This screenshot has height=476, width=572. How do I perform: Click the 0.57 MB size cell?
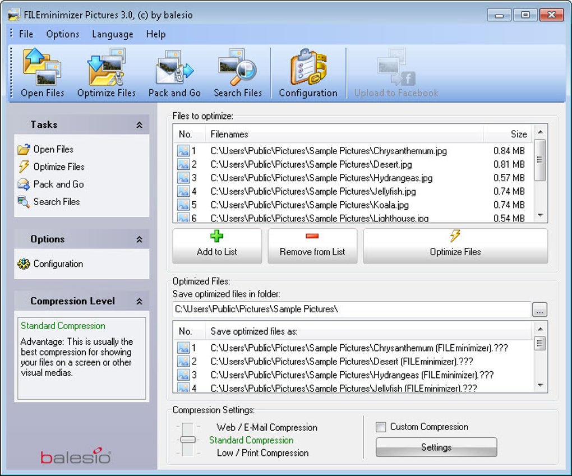click(509, 178)
